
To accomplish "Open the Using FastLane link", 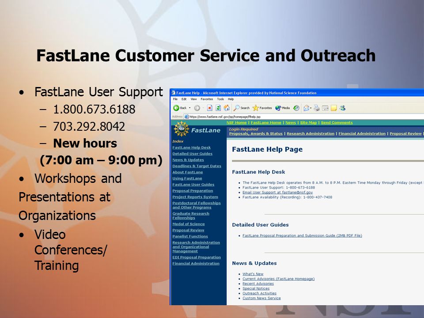I will click(187, 178).
